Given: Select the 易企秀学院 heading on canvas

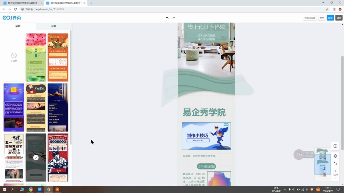Looking at the screenshot, I should (x=204, y=112).
